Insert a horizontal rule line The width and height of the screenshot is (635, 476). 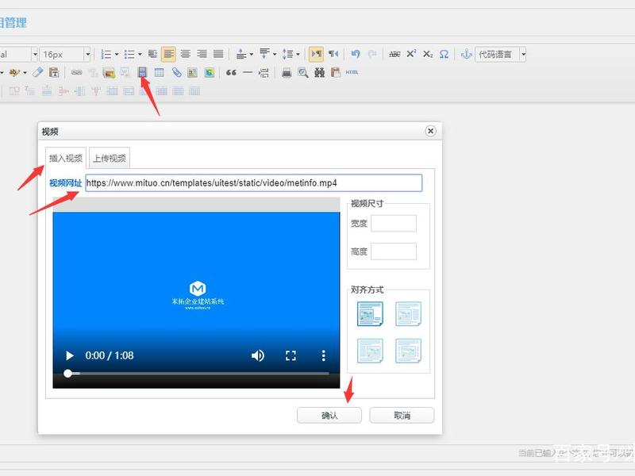point(248,72)
